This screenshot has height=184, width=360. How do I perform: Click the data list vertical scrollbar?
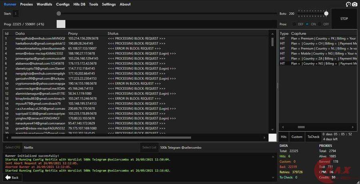click(272, 42)
